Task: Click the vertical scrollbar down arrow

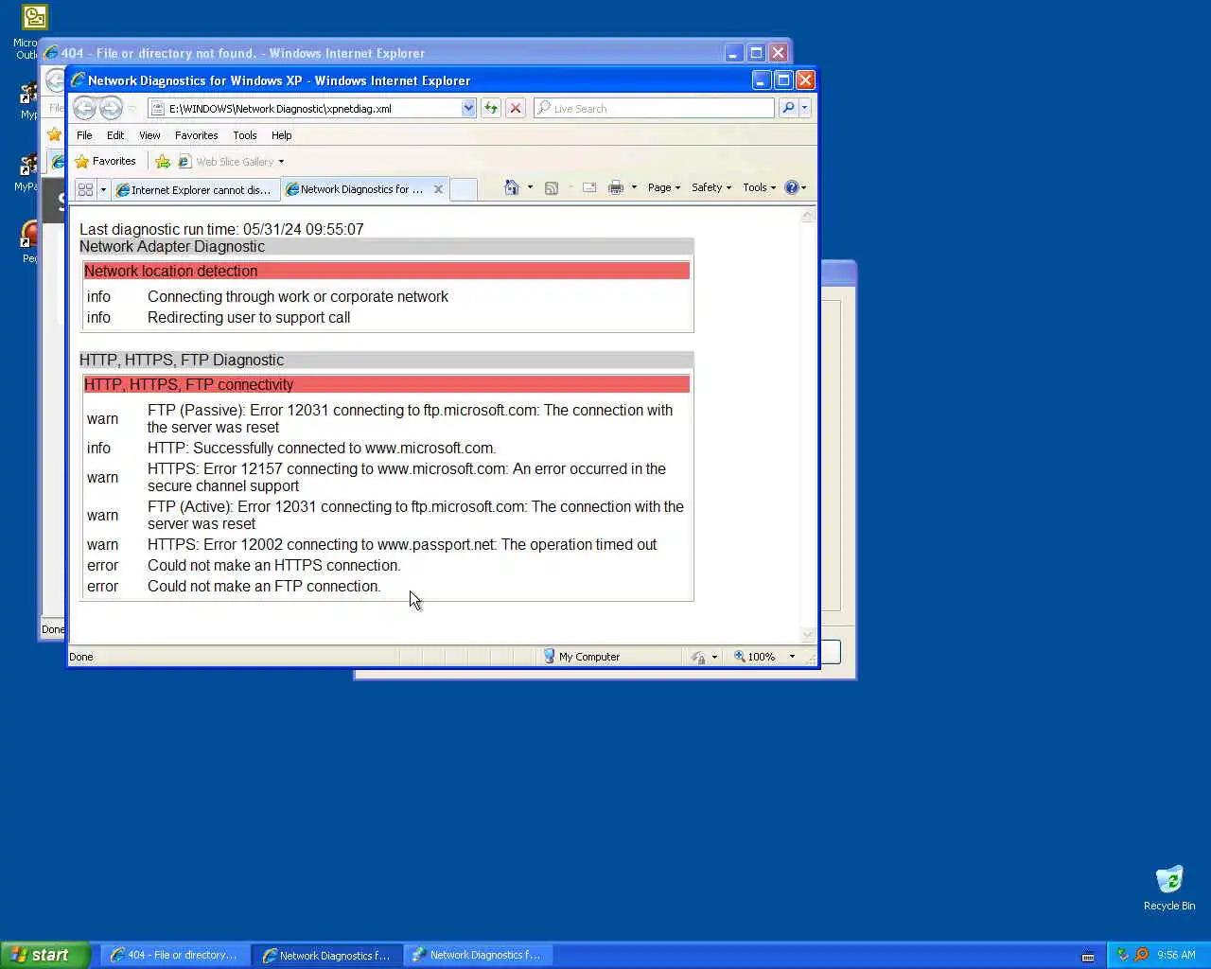Action: (x=808, y=634)
